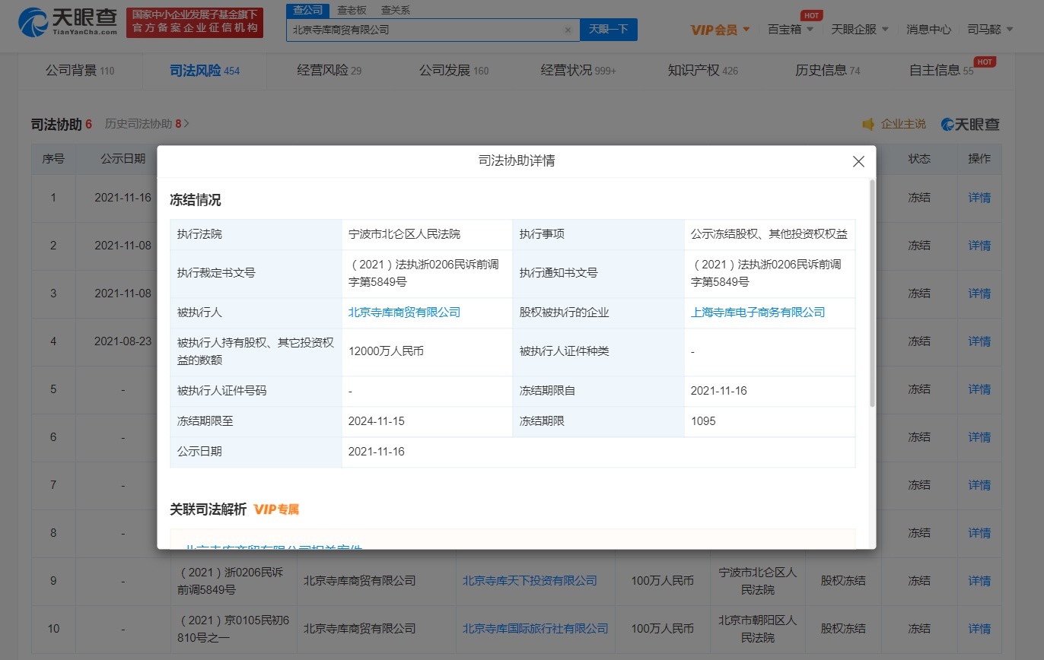This screenshot has height=660, width=1044.
Task: Open 详情 for row 1
Action: pyautogui.click(x=979, y=198)
